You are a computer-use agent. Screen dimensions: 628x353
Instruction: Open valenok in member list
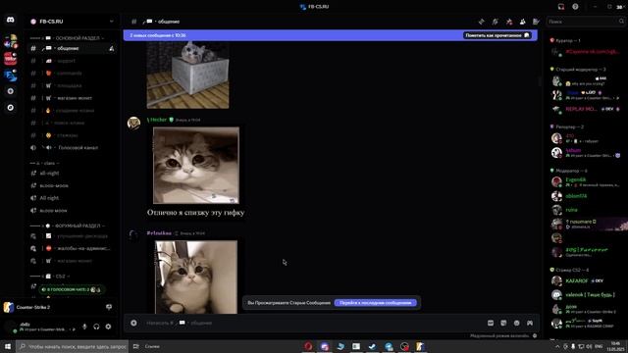pyautogui.click(x=586, y=294)
